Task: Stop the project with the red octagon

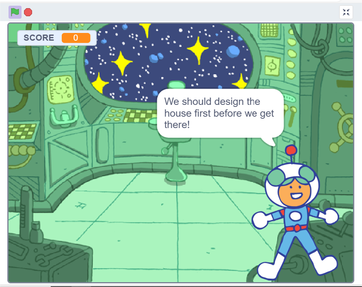Action: (x=28, y=12)
